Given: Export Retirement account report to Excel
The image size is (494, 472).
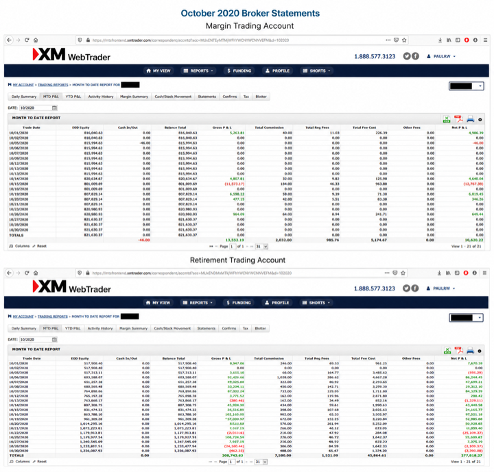Looking at the screenshot, I should tap(447, 350).
